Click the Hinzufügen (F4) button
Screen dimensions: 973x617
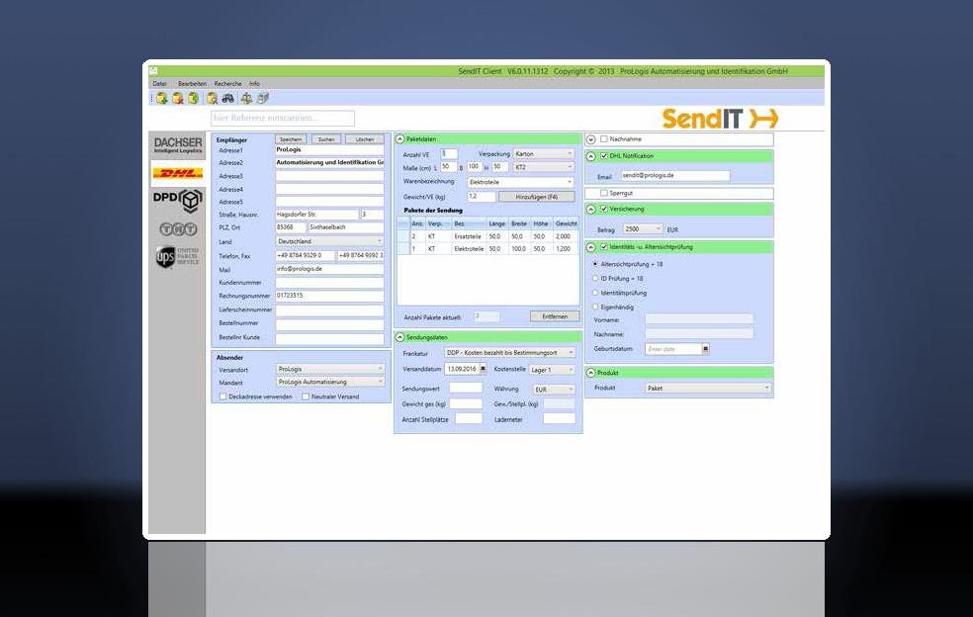pos(537,197)
